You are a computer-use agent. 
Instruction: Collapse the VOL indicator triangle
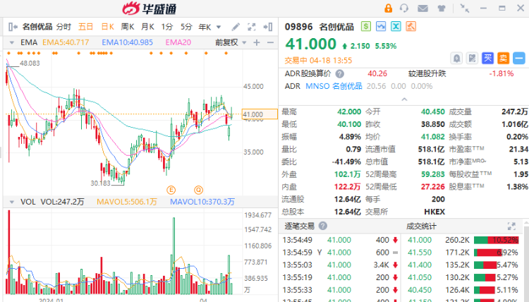click(12, 202)
